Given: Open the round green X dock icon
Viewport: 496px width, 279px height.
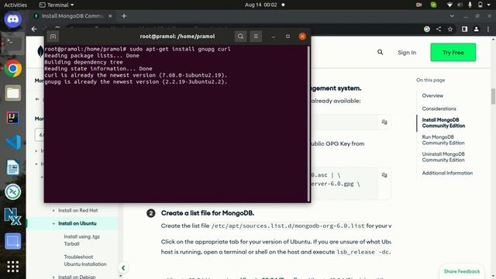Looking at the screenshot, I should click(12, 191).
